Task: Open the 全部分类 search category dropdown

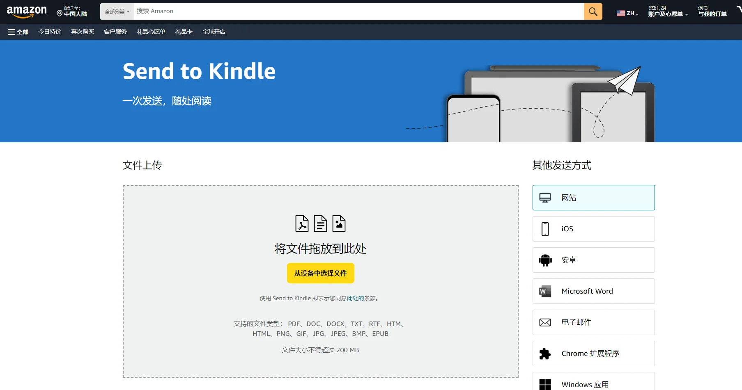Action: 117,11
